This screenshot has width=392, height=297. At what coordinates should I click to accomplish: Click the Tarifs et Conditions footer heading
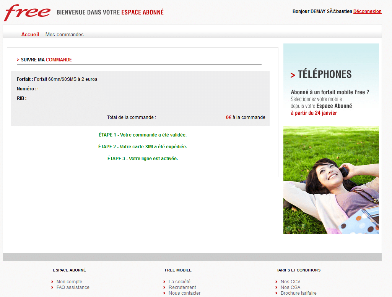pos(299,270)
